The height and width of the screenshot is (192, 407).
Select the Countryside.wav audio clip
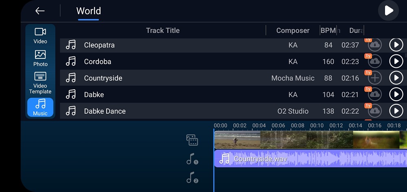coord(311,158)
